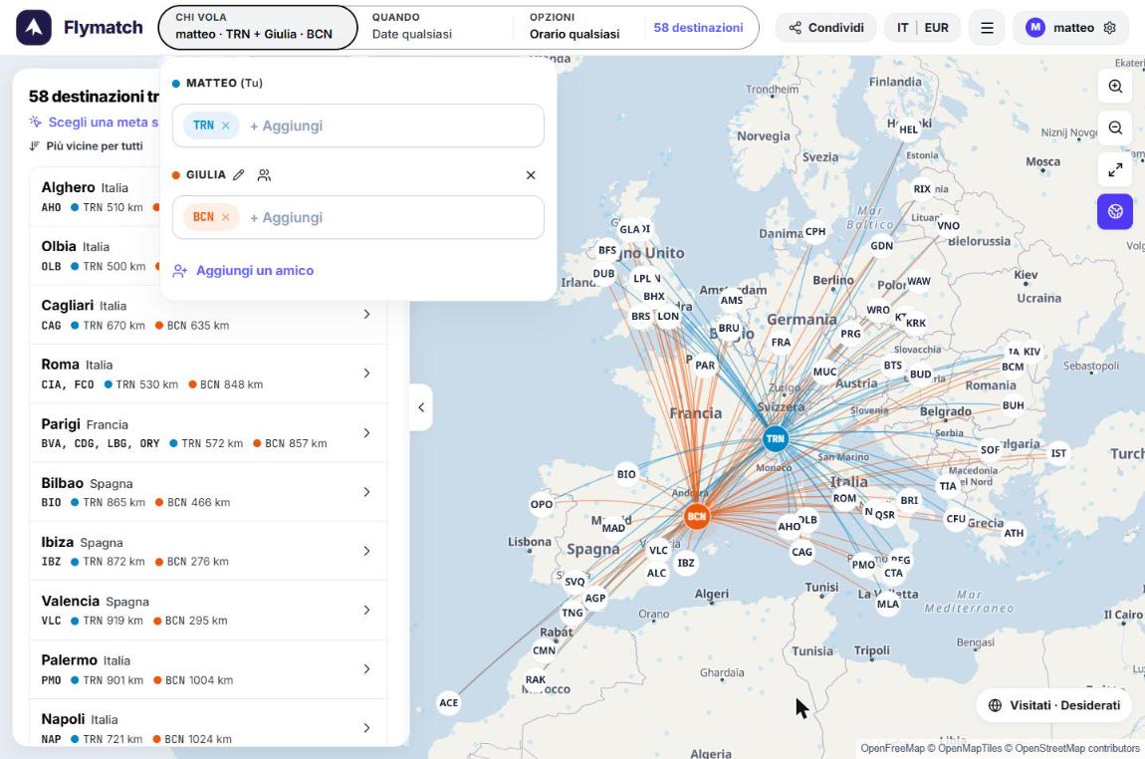Select the FRA airport marker
Screen dimensions: 1145x759
(781, 342)
